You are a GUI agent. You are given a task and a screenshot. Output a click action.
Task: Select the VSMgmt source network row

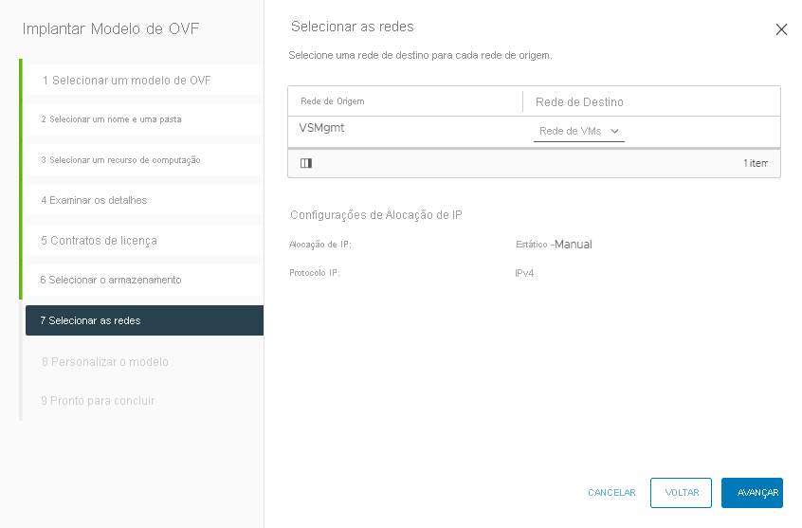point(534,132)
